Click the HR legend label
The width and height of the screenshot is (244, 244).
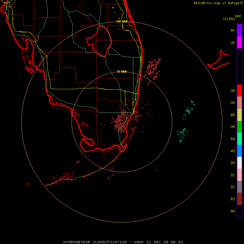(233, 127)
